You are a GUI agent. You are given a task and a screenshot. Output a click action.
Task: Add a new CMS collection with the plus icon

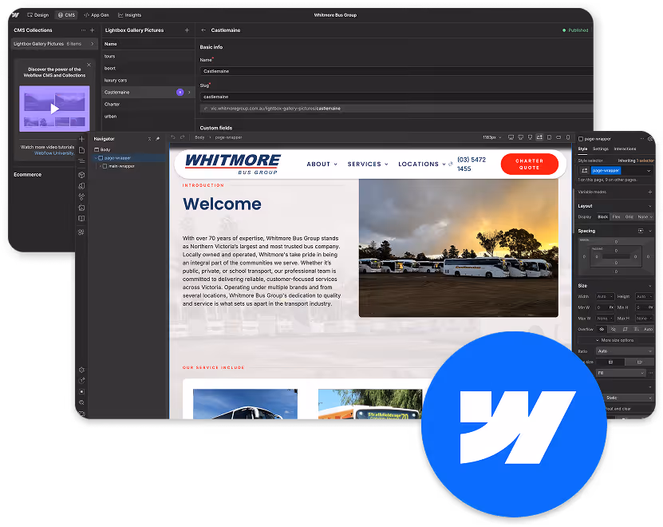click(x=93, y=30)
